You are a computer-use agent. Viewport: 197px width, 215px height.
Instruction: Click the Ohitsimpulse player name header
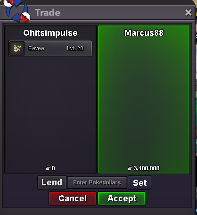click(50, 33)
